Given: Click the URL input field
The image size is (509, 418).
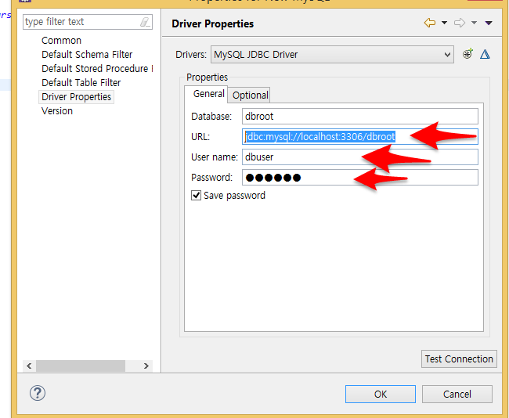Looking at the screenshot, I should tap(360, 137).
